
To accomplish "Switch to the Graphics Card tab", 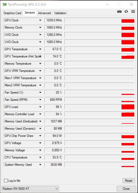I will (12, 13).
